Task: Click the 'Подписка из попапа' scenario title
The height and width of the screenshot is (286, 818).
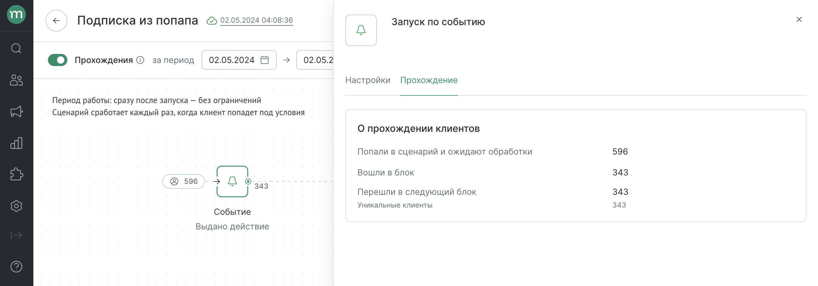Action: click(x=137, y=20)
